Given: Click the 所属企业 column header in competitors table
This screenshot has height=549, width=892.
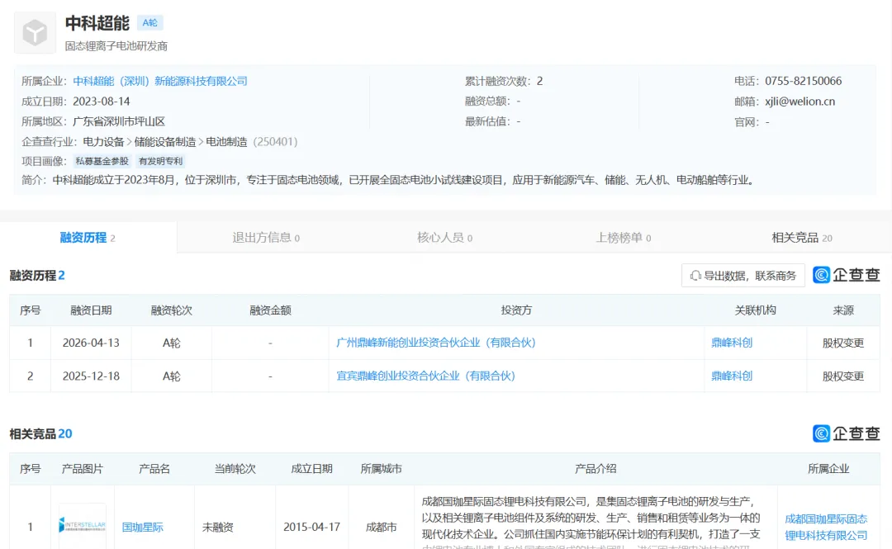Looking at the screenshot, I should [828, 469].
